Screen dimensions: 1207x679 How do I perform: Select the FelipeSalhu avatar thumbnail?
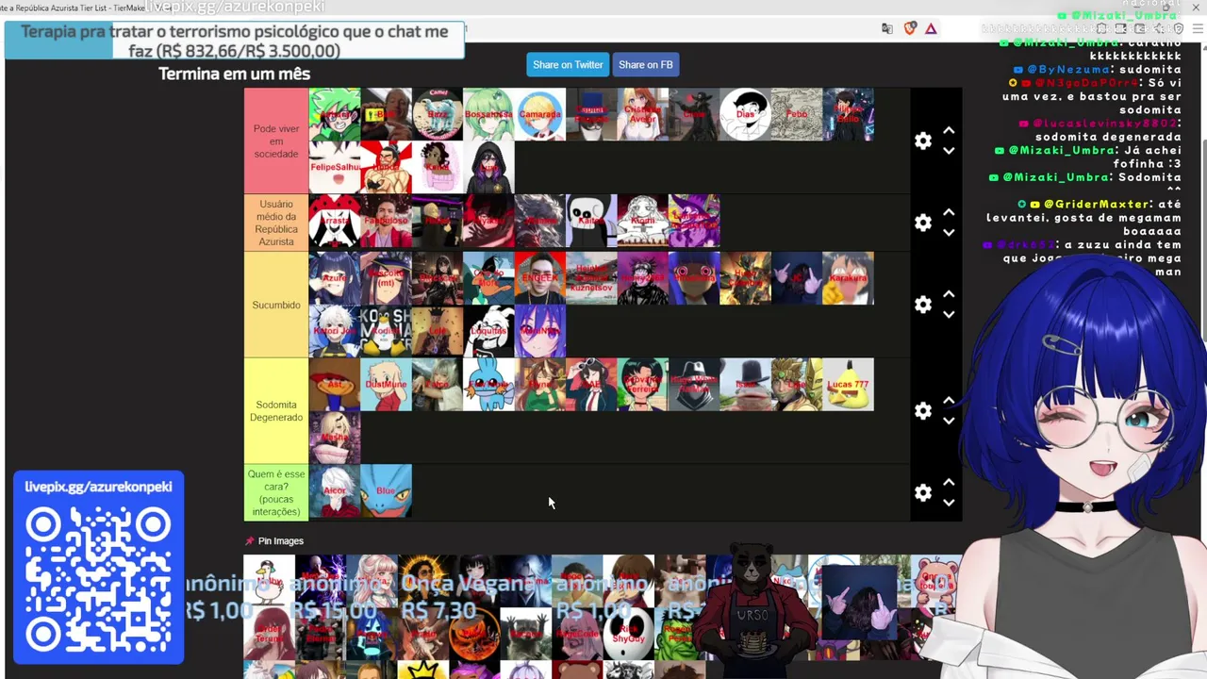[x=335, y=167]
